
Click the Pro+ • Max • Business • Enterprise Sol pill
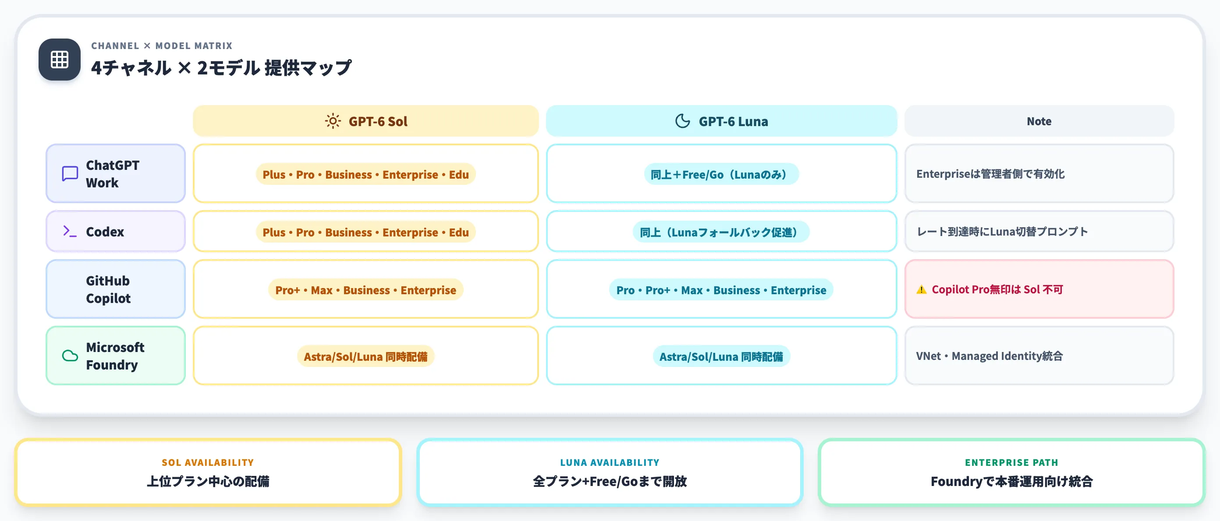(x=365, y=290)
